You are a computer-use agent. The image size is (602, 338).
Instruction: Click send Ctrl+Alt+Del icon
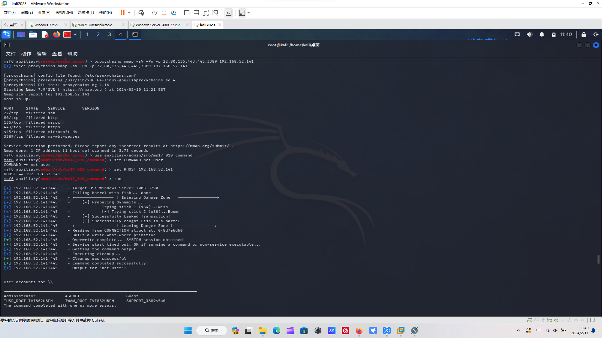(141, 13)
